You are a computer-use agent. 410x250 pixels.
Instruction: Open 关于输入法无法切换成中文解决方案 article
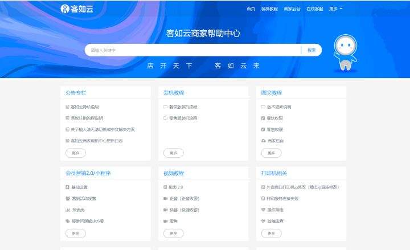coord(102,129)
